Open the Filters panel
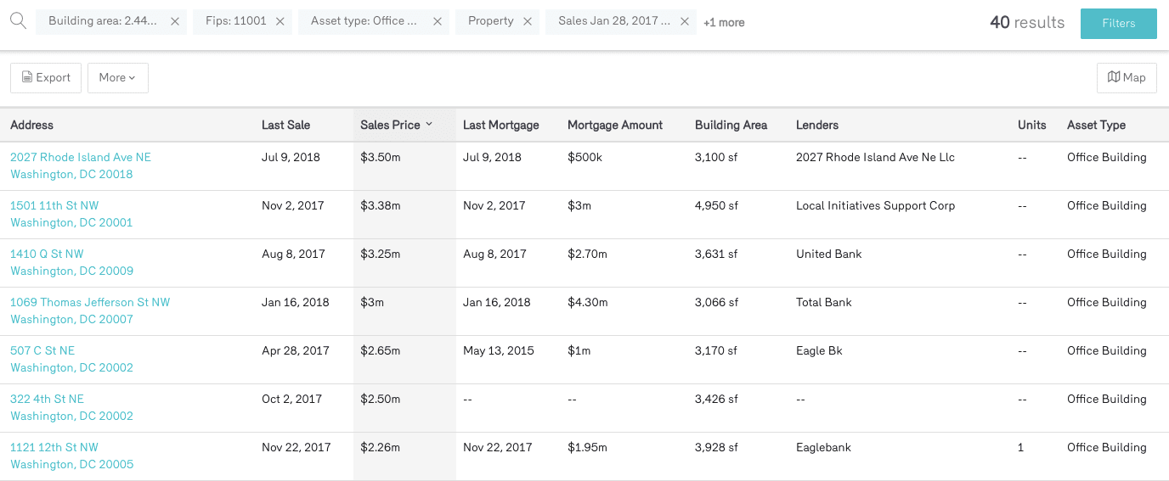 tap(1118, 23)
